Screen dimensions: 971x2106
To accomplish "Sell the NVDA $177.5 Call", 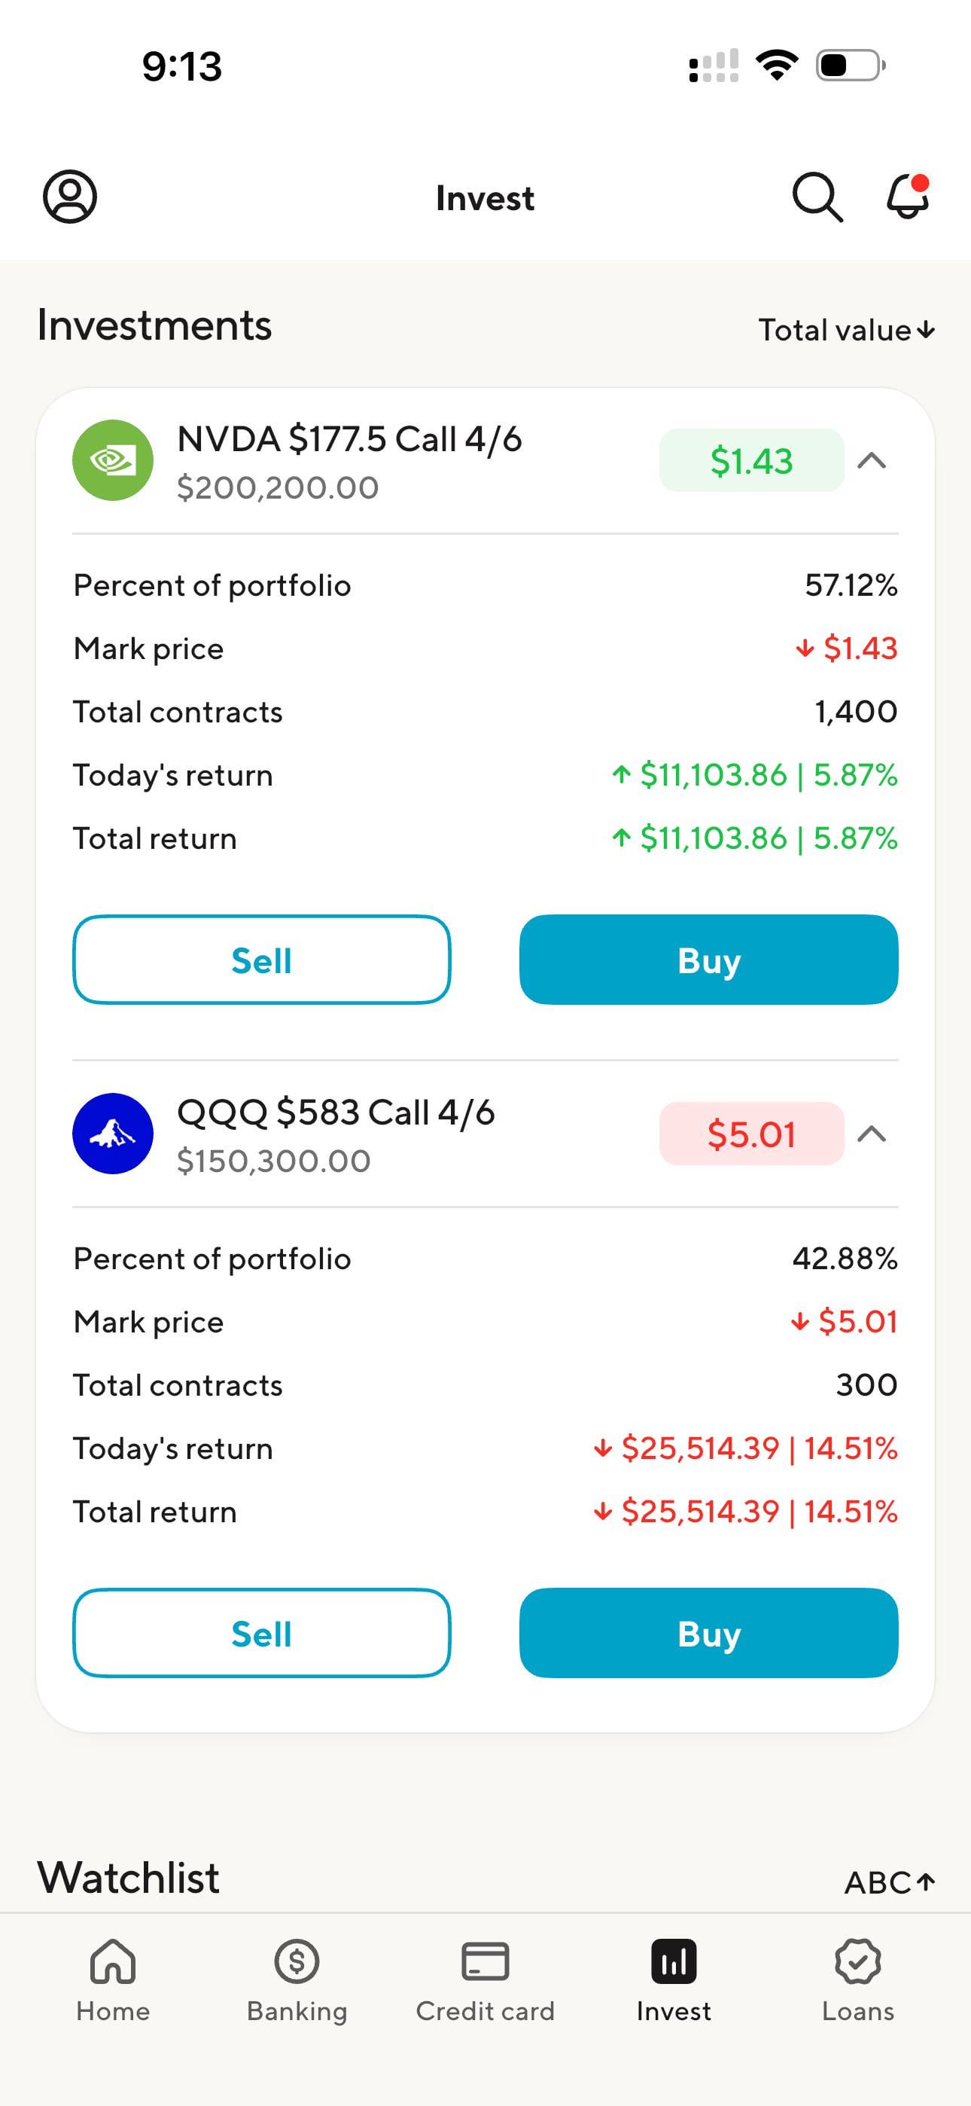I will 261,960.
